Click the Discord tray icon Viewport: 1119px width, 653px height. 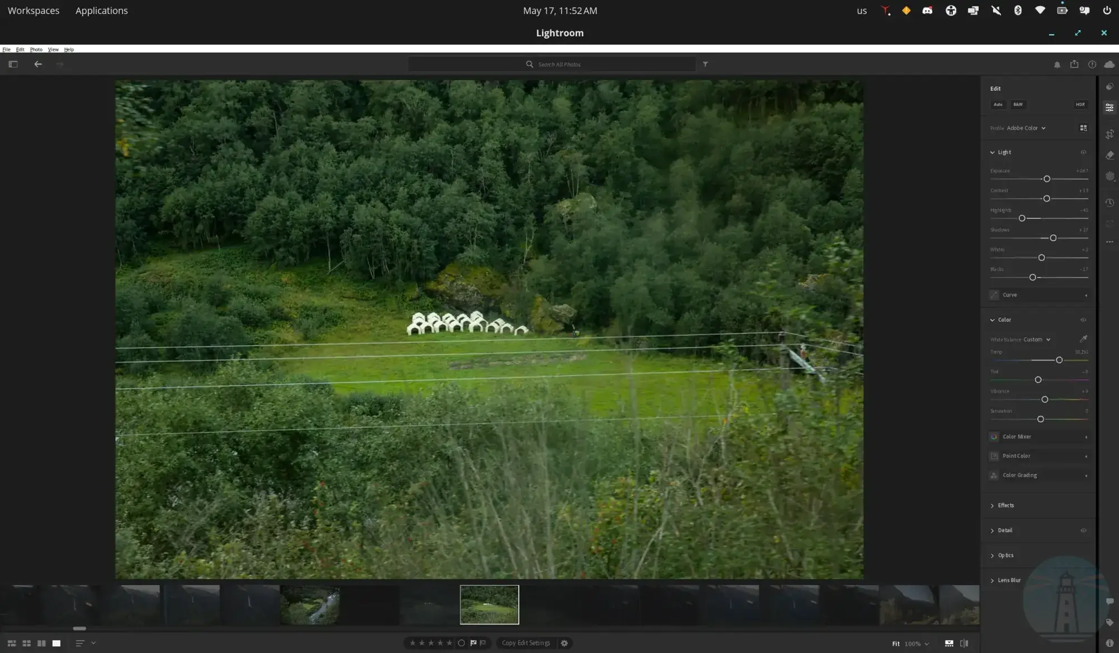[x=927, y=11]
